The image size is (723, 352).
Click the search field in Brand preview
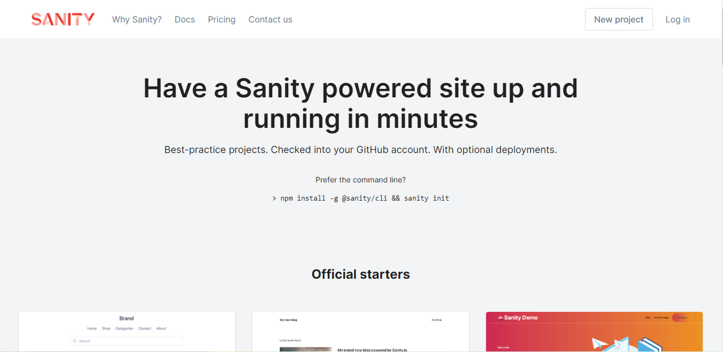pos(127,341)
